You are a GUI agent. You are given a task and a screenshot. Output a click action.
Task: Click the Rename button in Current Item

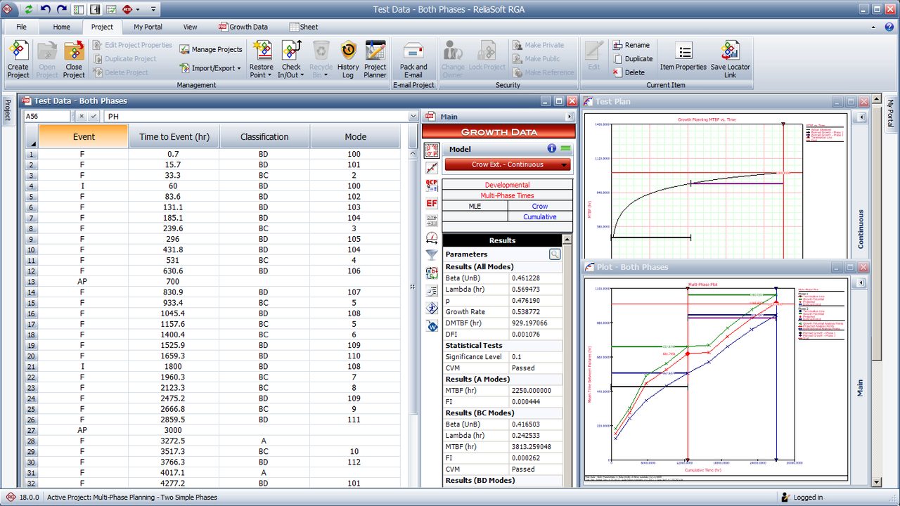635,44
